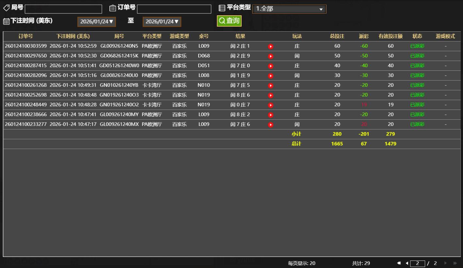The height and width of the screenshot is (268, 463).
Task: Go to previous page arrow
Action: click(x=407, y=263)
